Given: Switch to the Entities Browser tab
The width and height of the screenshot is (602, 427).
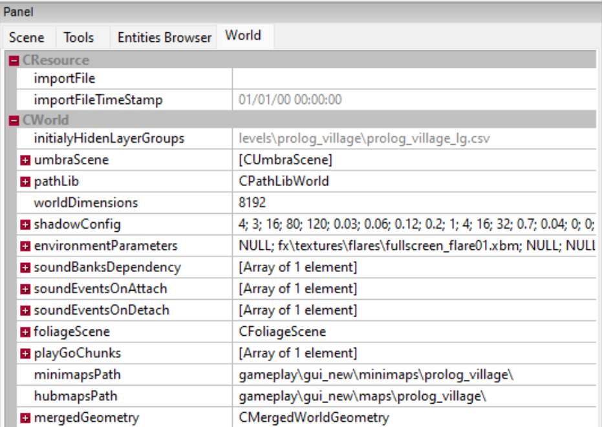Looking at the screenshot, I should pyautogui.click(x=164, y=37).
